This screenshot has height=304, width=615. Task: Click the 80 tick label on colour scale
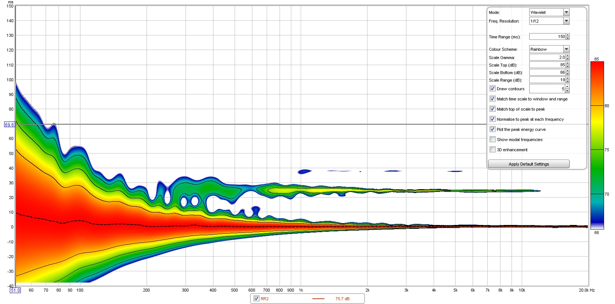[607, 106]
